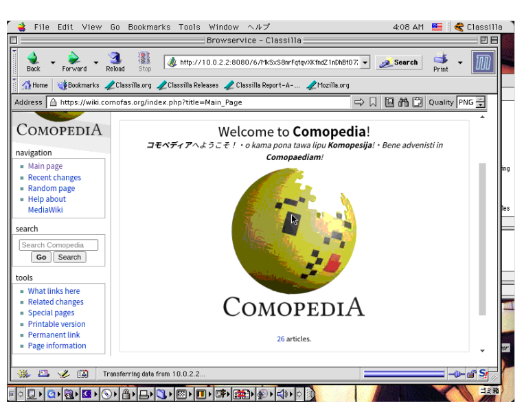Screen dimensions: 524x410
Task: Click the page vertical scrollbar thumb
Action: [482, 239]
